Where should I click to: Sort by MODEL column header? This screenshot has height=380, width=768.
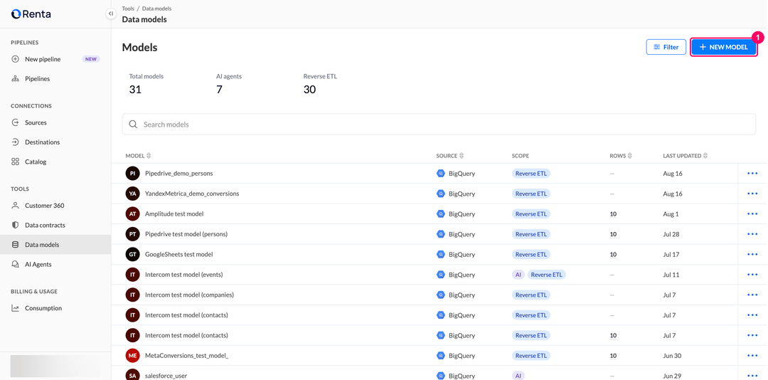pos(138,155)
